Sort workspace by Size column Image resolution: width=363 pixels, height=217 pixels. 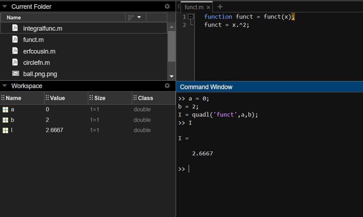click(x=100, y=98)
